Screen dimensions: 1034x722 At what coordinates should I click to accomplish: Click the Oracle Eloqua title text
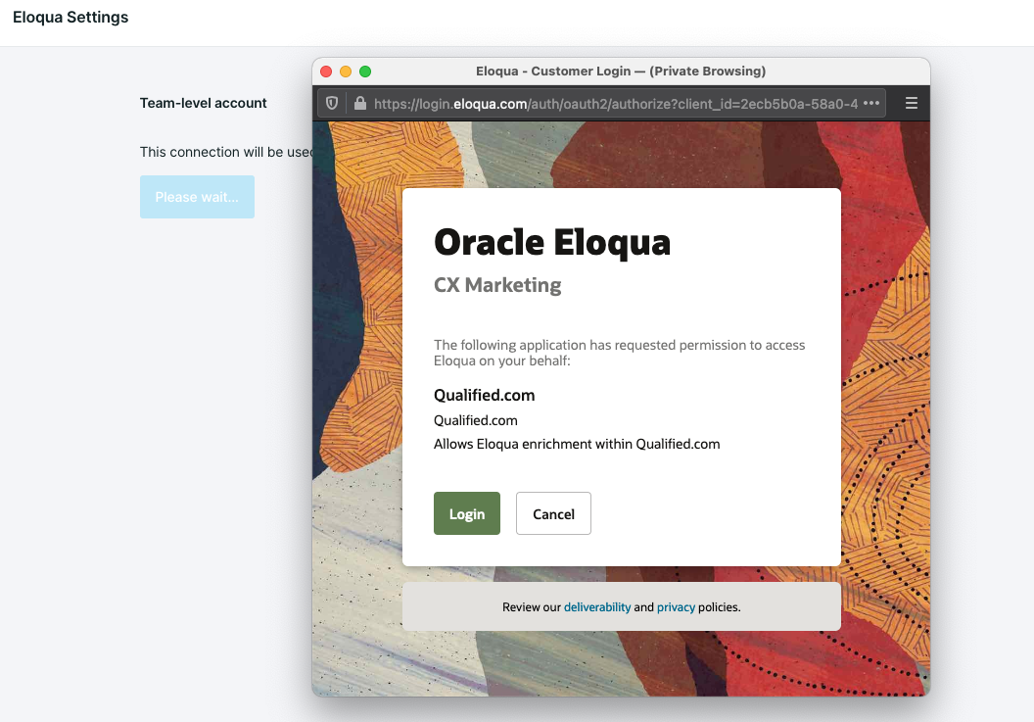pyautogui.click(x=552, y=242)
